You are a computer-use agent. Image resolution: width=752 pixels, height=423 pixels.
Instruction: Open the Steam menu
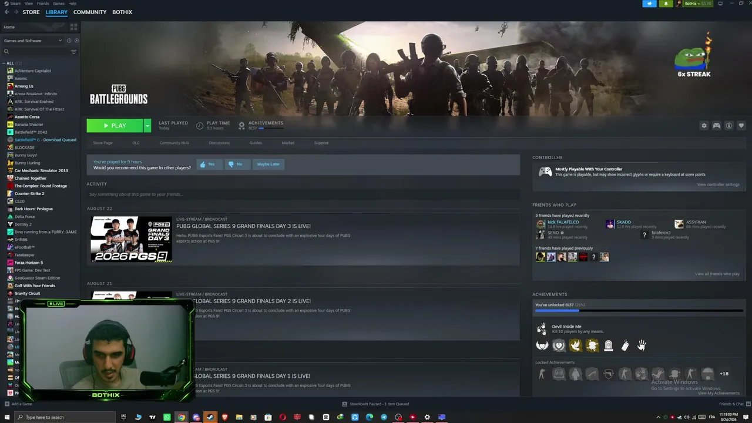15,4
